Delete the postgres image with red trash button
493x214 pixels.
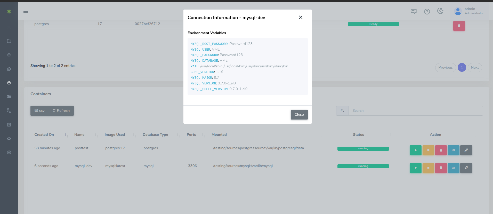pos(459,26)
